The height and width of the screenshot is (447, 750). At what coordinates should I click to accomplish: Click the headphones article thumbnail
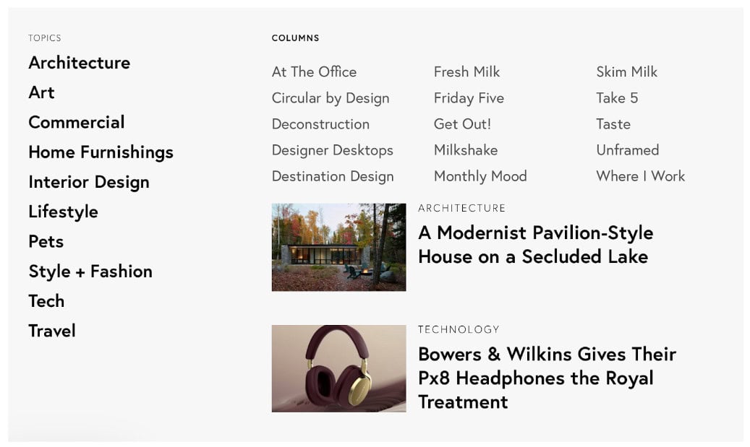[338, 368]
